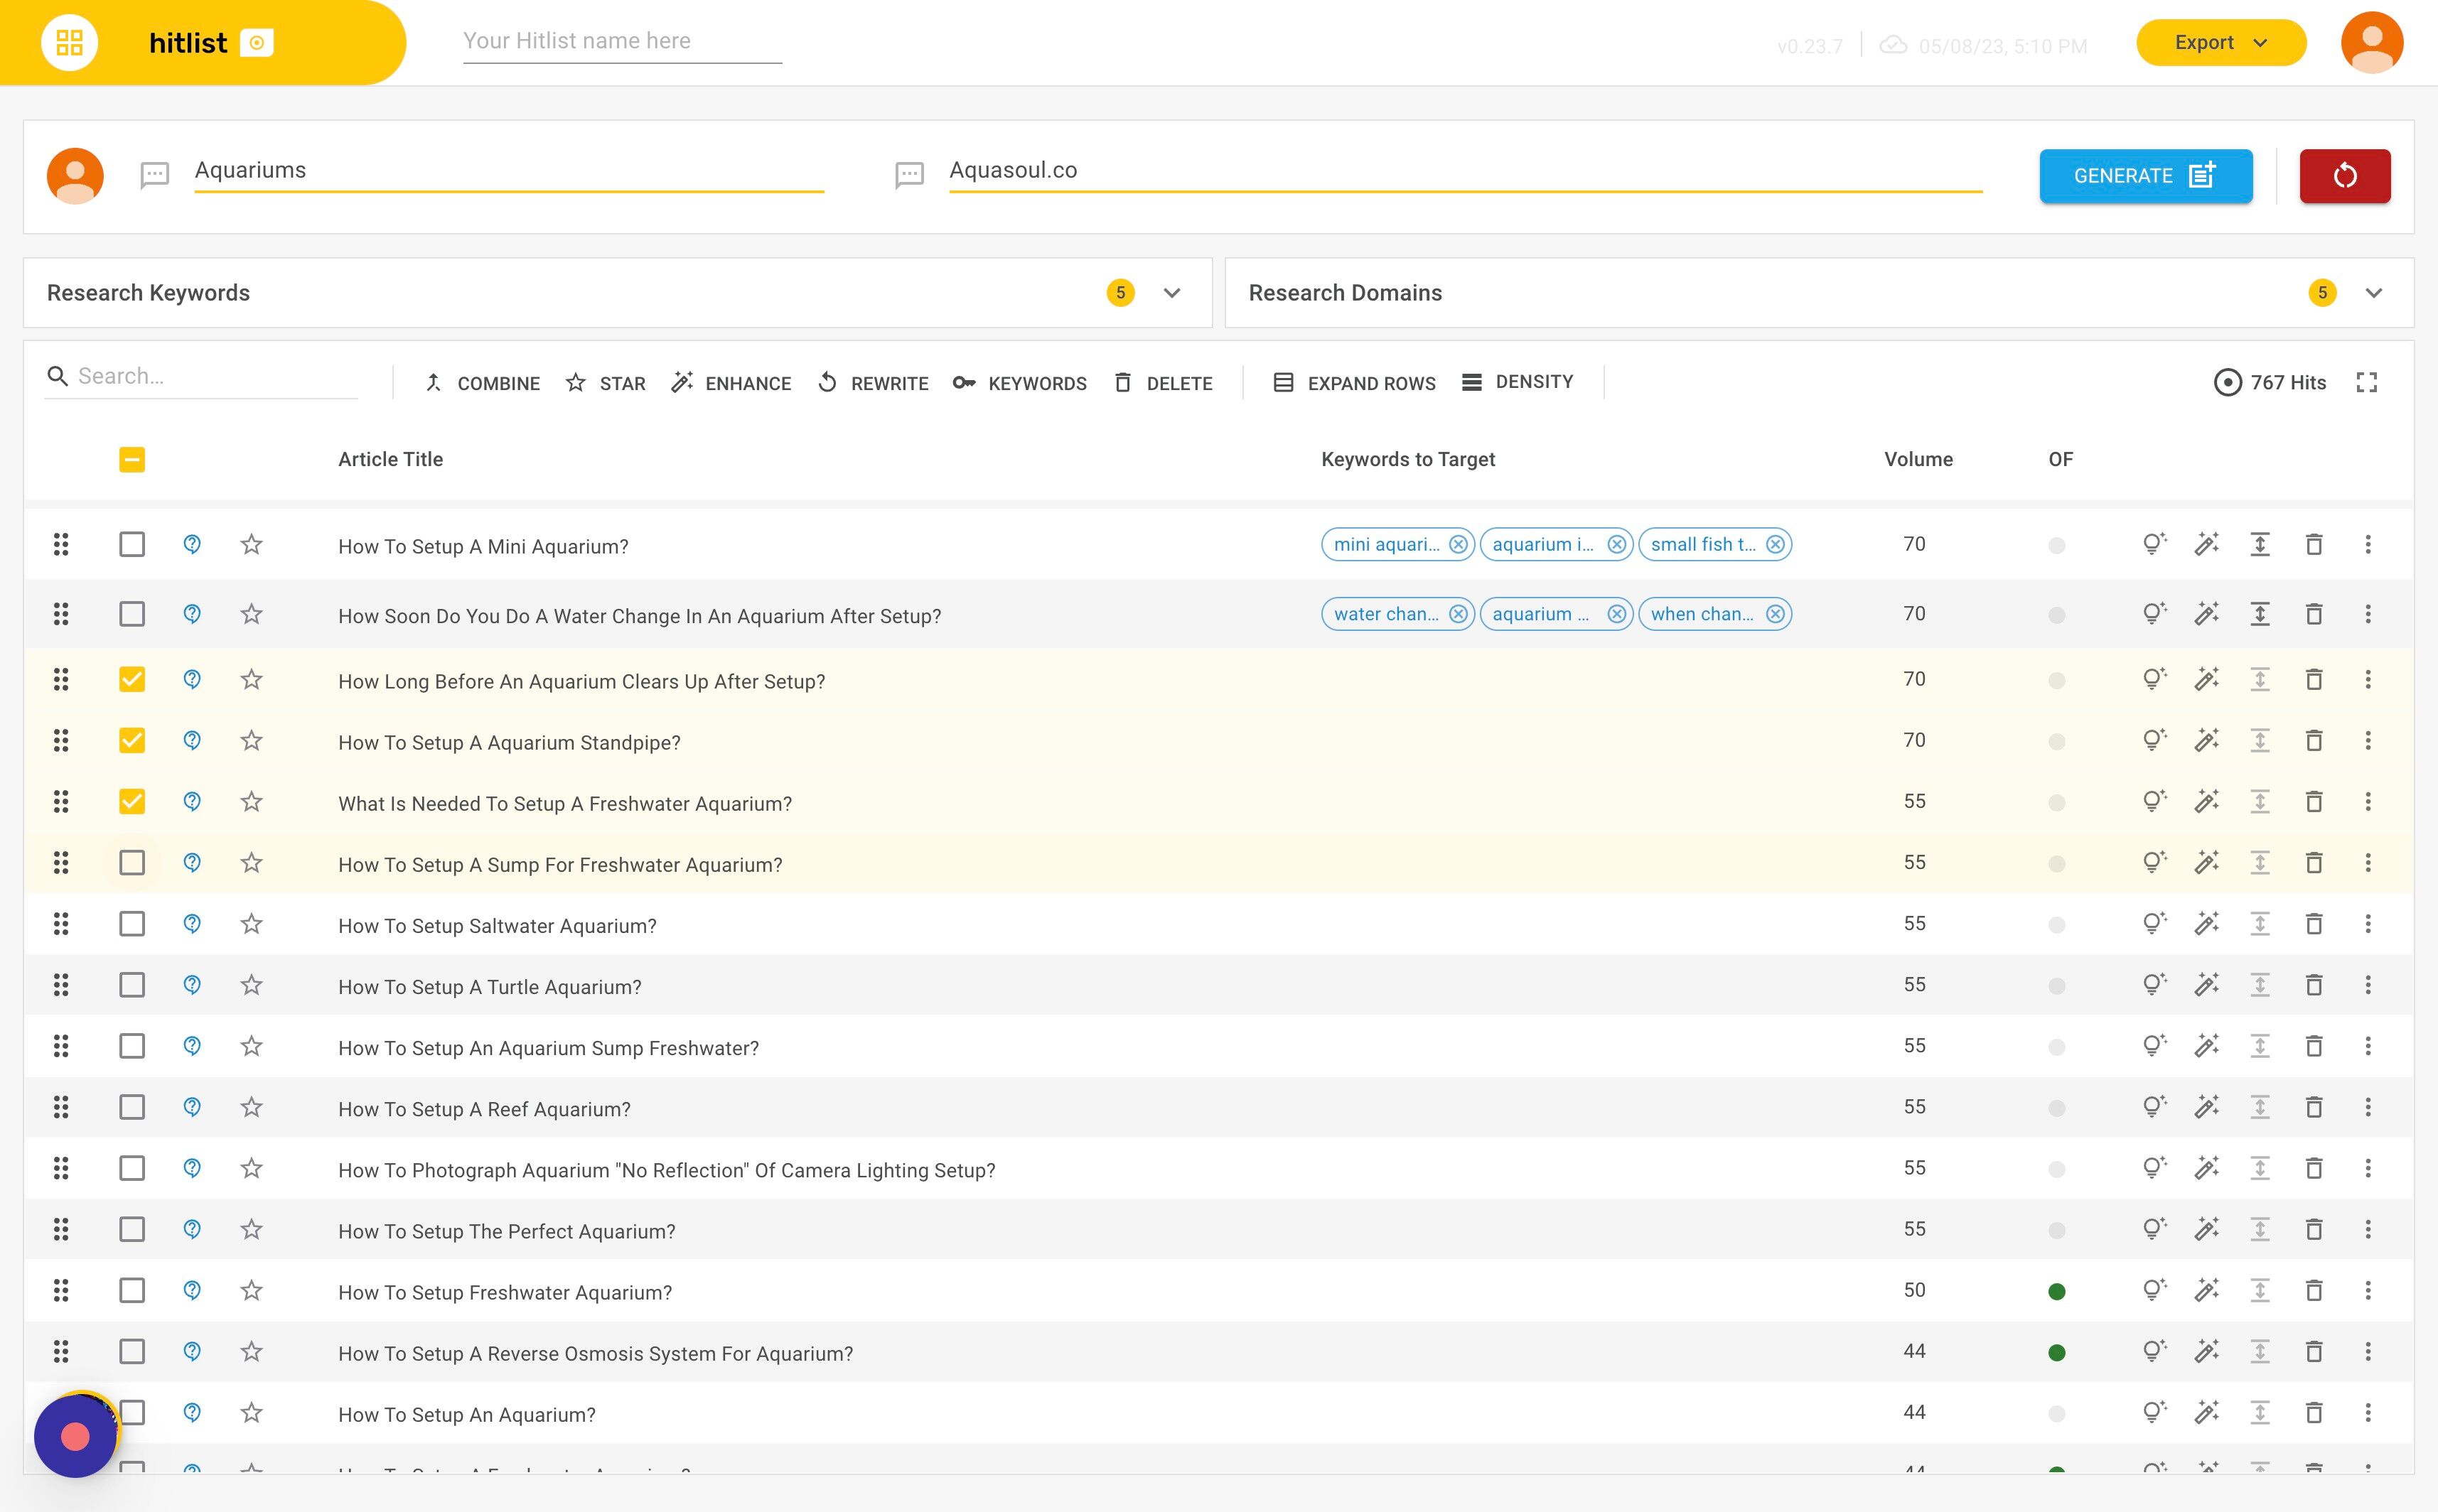Click the ENHANCE toolbar action
The height and width of the screenshot is (1512, 2438).
(731, 383)
